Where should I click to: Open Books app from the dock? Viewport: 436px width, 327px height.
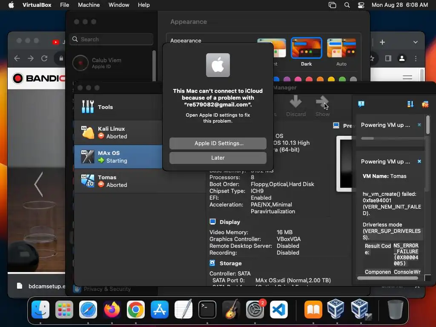tap(313, 310)
